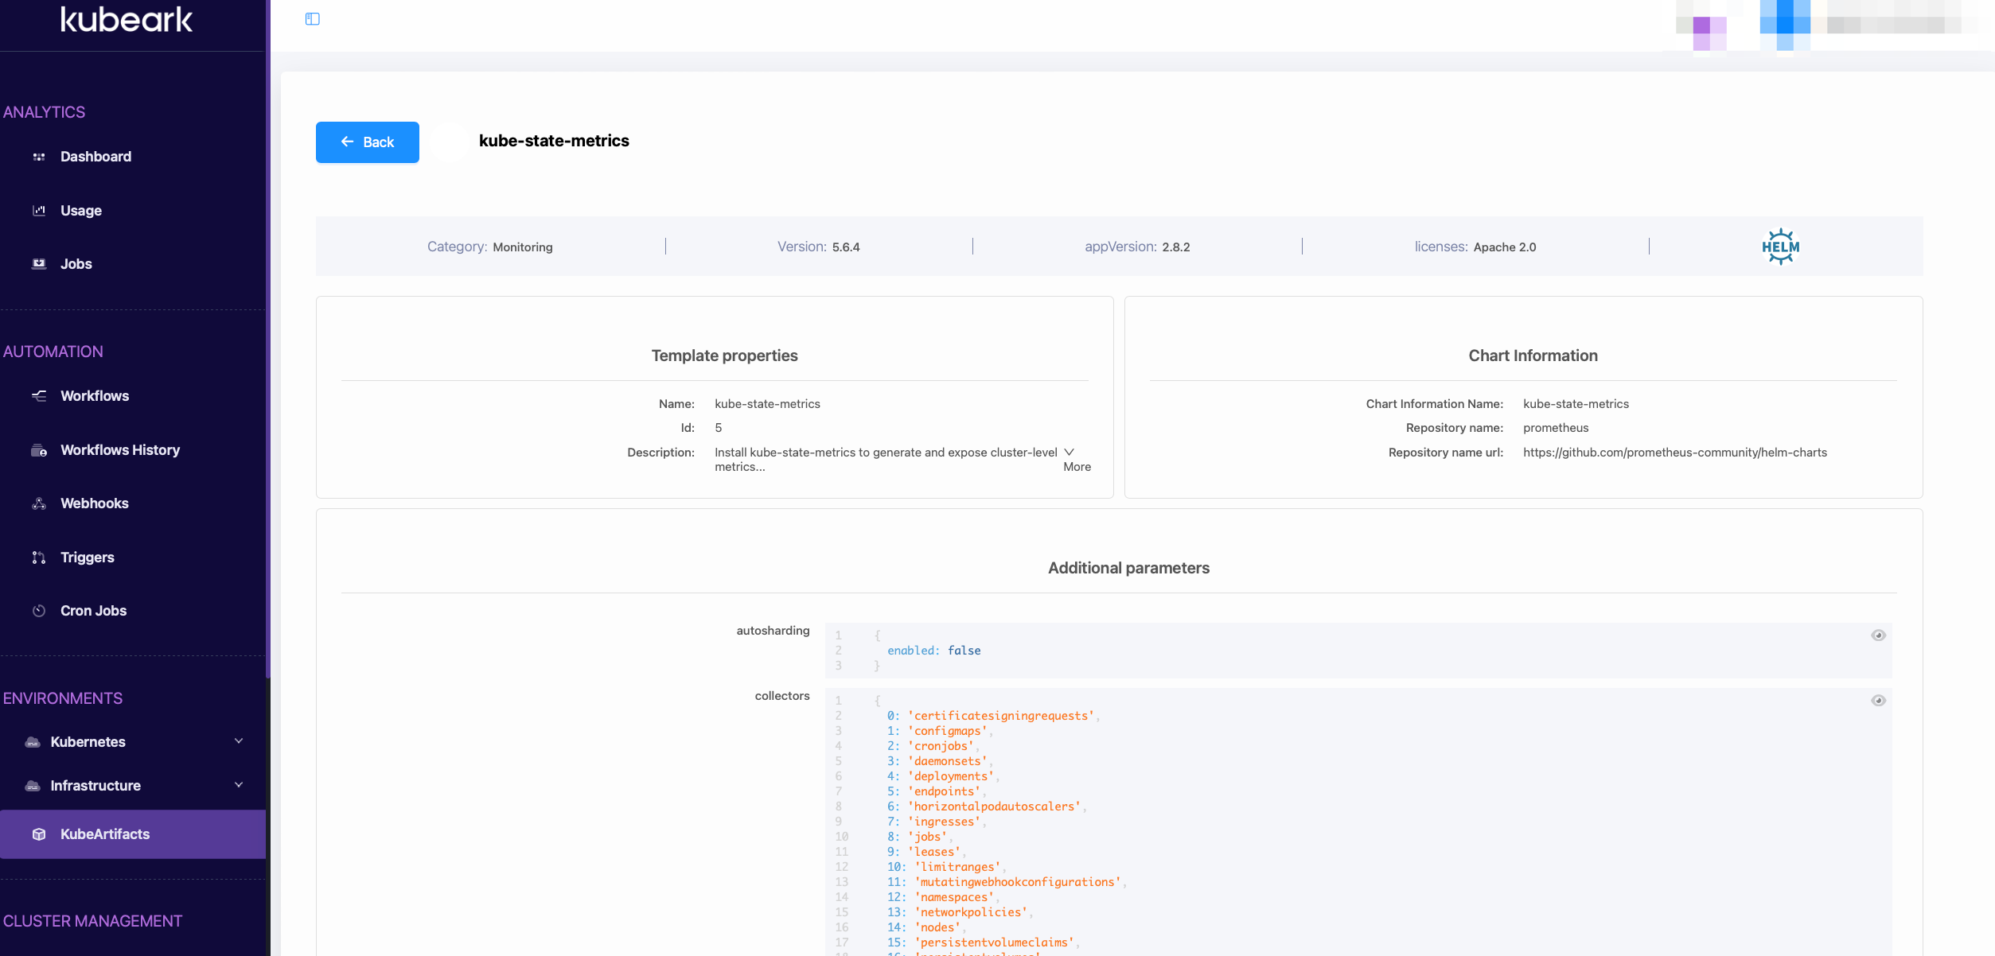Toggle eye icon for autosharding parameter
The image size is (1995, 956).
pyautogui.click(x=1878, y=635)
